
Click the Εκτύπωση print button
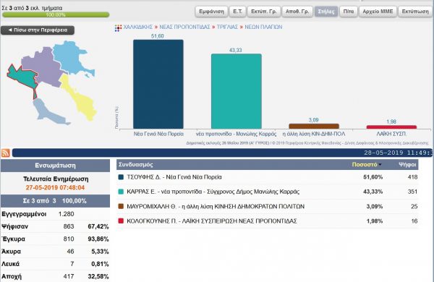[x=415, y=12]
